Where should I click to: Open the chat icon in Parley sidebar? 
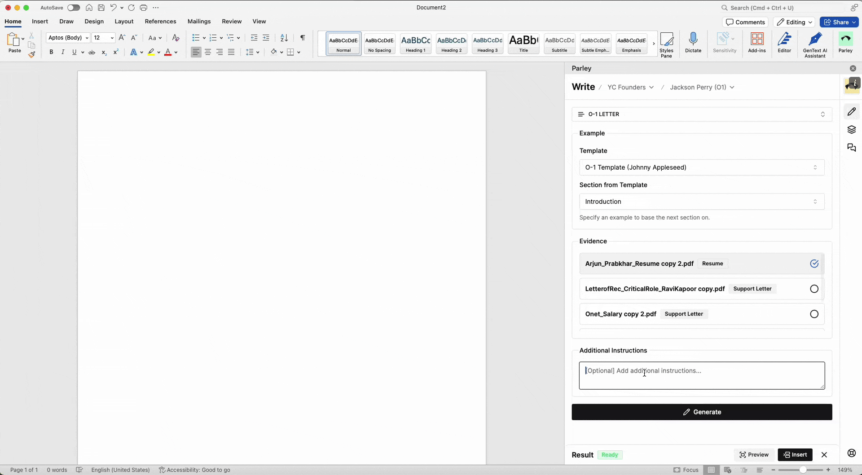851,148
